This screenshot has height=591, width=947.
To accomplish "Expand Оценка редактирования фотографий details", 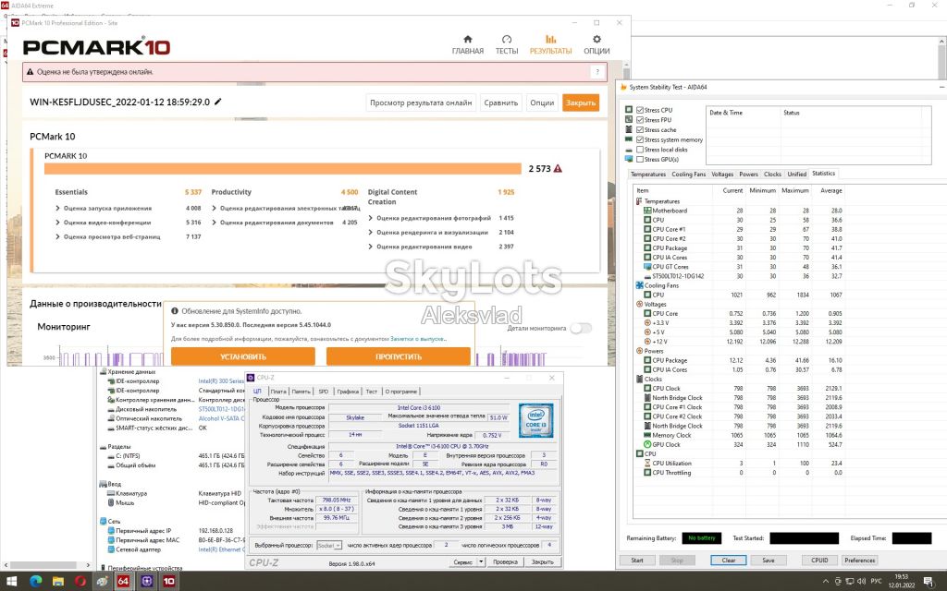I will [x=371, y=218].
